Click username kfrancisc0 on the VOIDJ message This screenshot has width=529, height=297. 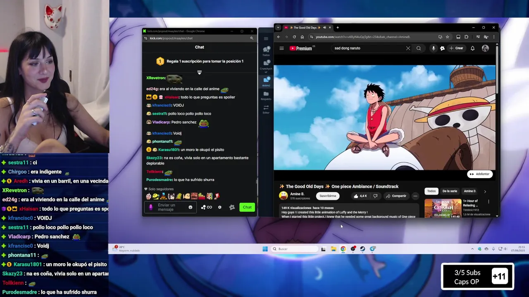click(162, 105)
